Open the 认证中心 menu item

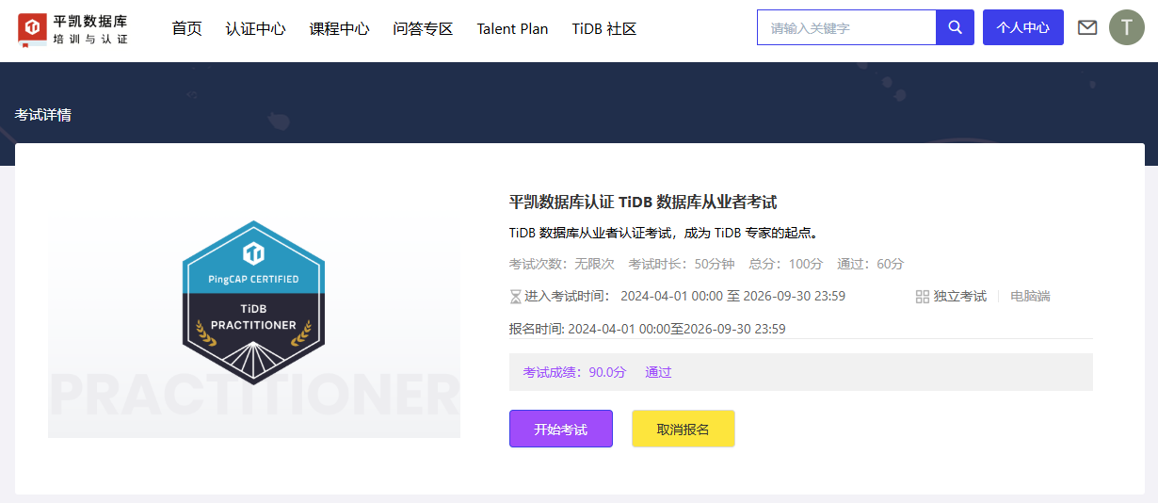coord(255,28)
